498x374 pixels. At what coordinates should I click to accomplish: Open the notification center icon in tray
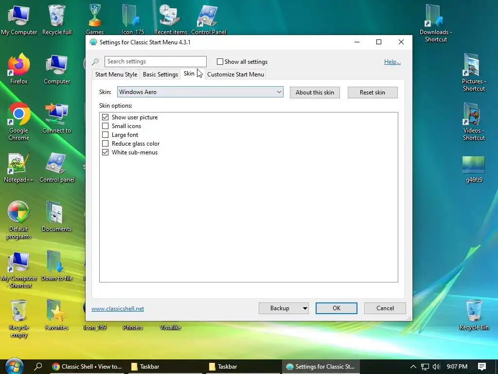(x=482, y=367)
